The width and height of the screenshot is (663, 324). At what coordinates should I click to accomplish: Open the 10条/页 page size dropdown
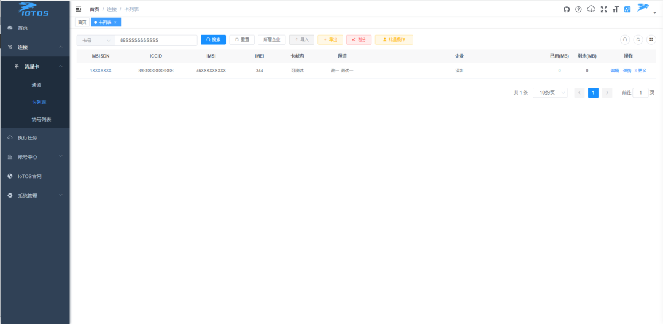point(549,93)
